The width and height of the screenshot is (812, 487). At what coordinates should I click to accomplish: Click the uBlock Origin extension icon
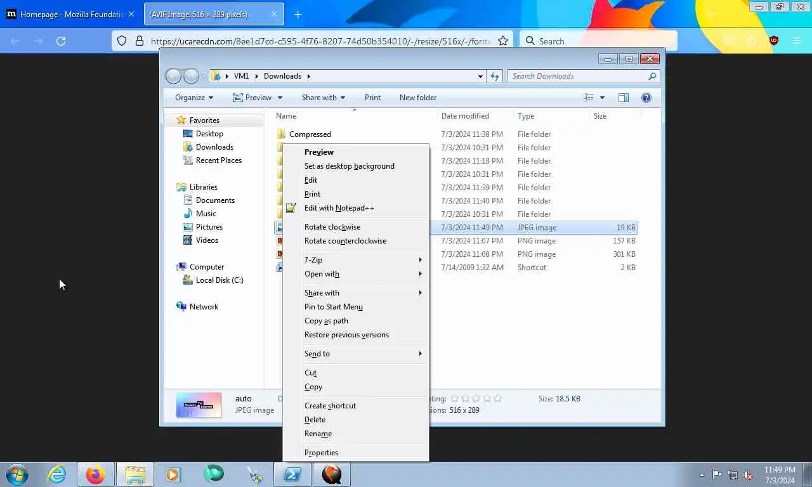click(x=773, y=41)
